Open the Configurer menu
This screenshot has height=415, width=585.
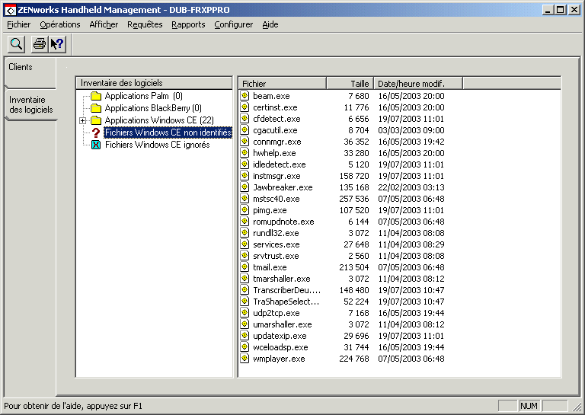click(x=234, y=24)
